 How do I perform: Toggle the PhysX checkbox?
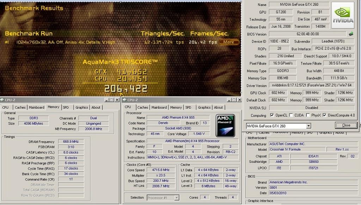click(308, 115)
